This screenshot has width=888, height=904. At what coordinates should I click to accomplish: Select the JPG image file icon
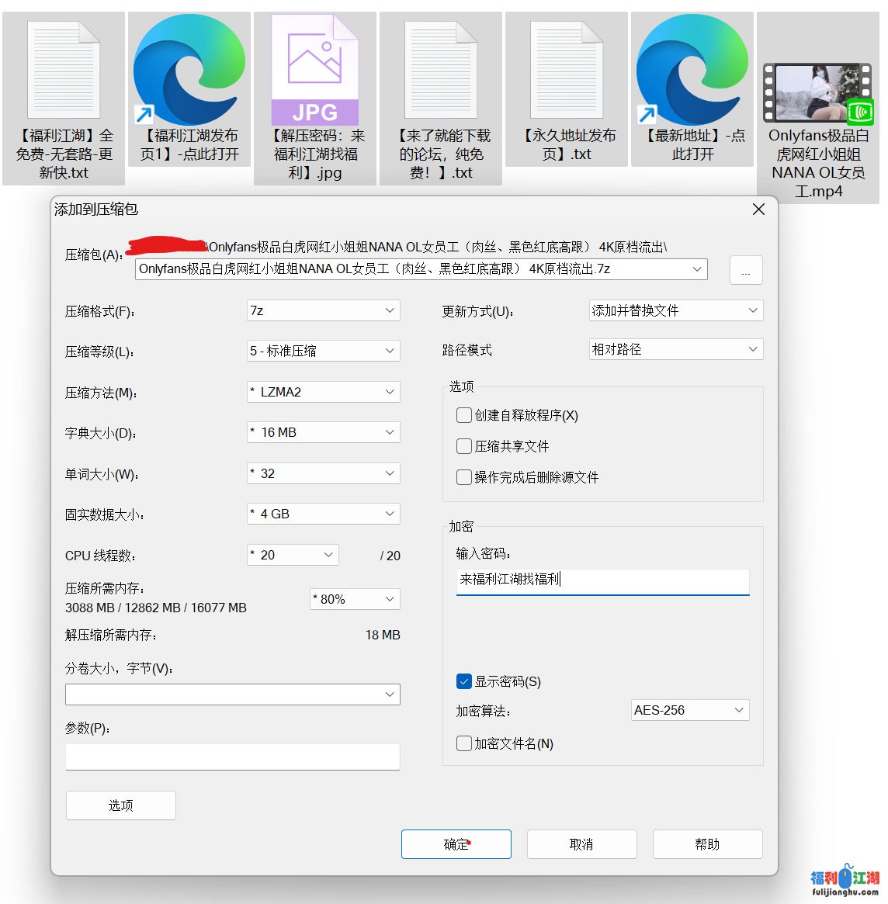pos(315,71)
